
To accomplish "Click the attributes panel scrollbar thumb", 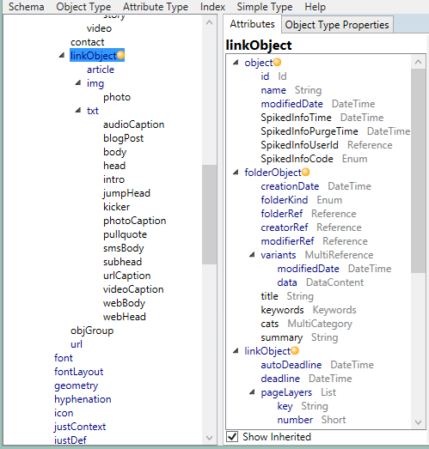I will click(418, 171).
